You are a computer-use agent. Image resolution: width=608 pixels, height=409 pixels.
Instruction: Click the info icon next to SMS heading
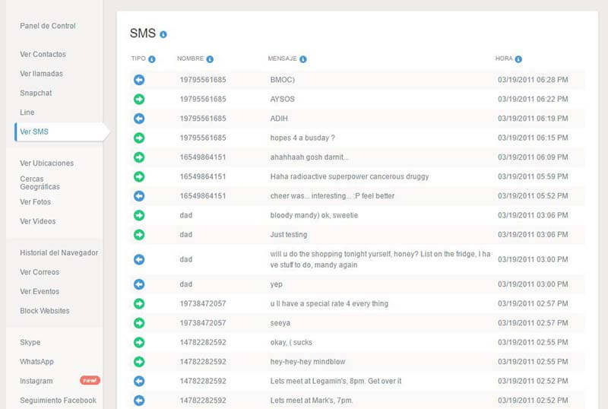[163, 34]
